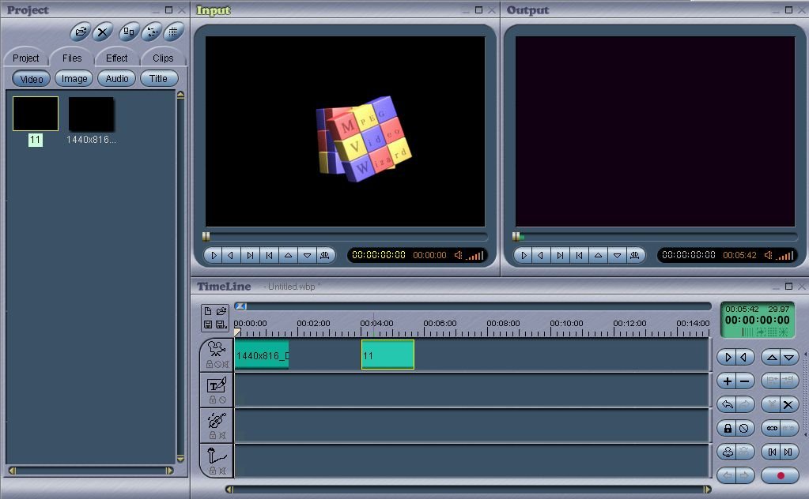Play the Input preview
The width and height of the screenshot is (809, 499).
[214, 255]
